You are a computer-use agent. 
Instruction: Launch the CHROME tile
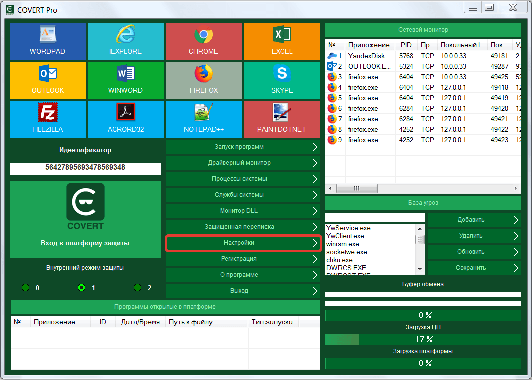[203, 41]
